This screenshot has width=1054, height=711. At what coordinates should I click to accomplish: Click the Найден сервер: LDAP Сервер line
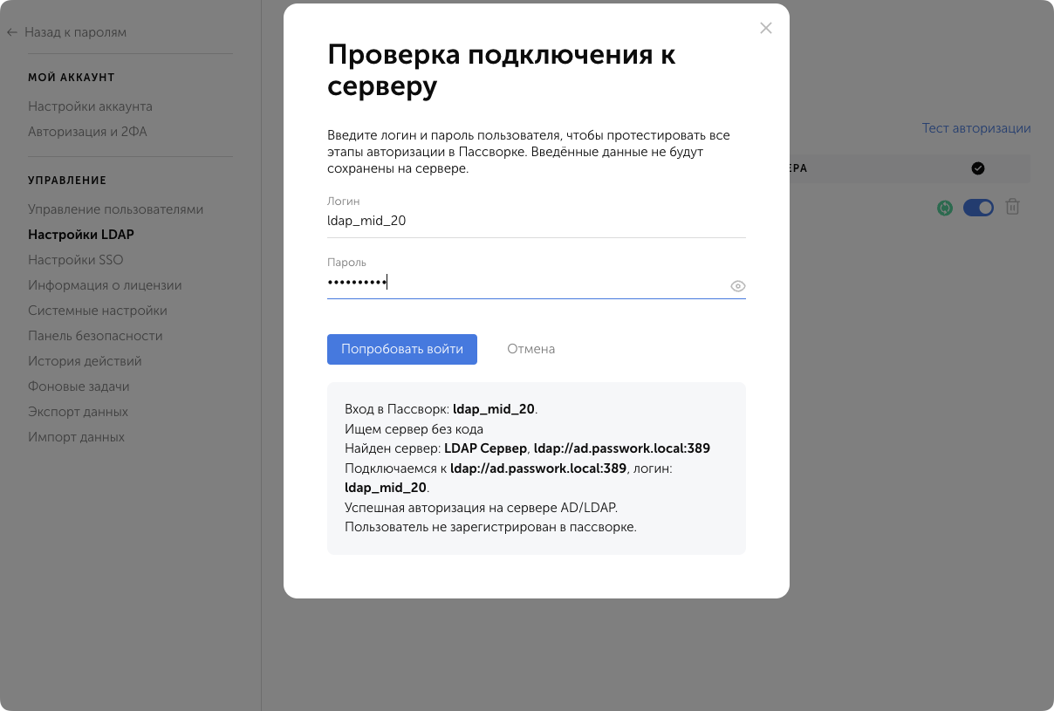pyautogui.click(x=527, y=448)
